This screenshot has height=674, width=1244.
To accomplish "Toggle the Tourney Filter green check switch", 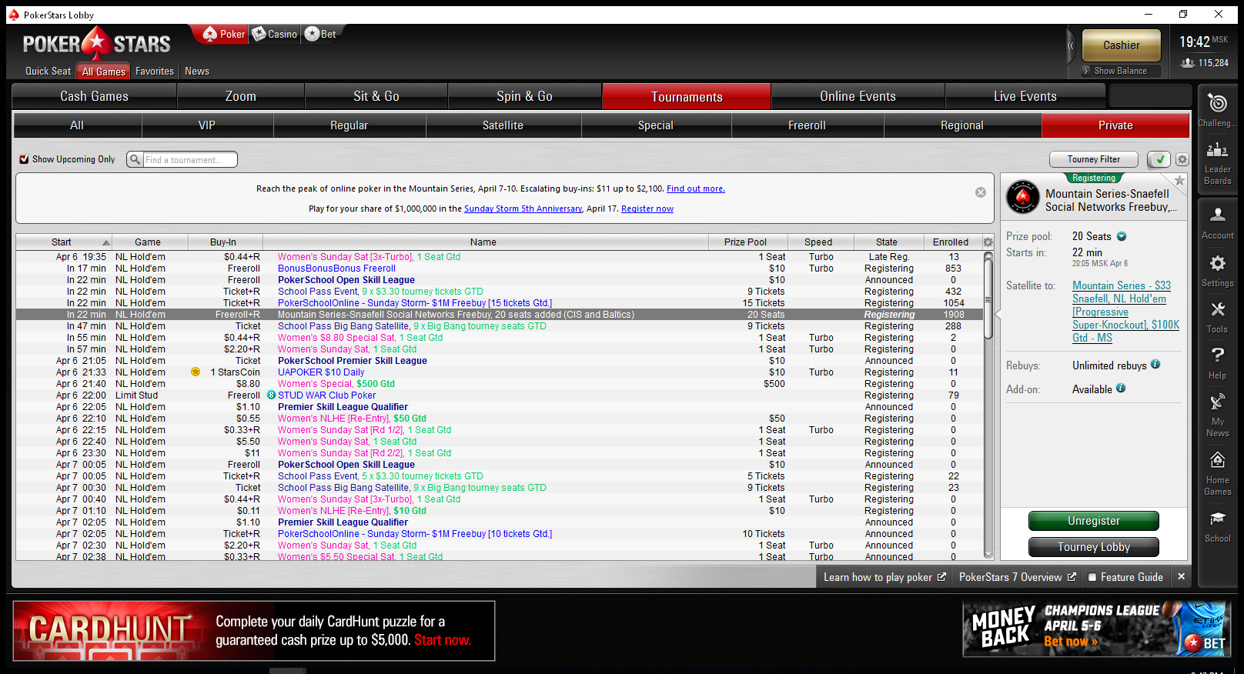I will 1159,159.
